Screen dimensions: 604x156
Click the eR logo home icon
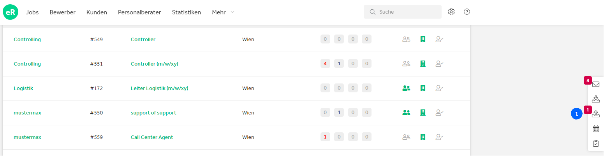coord(11,12)
